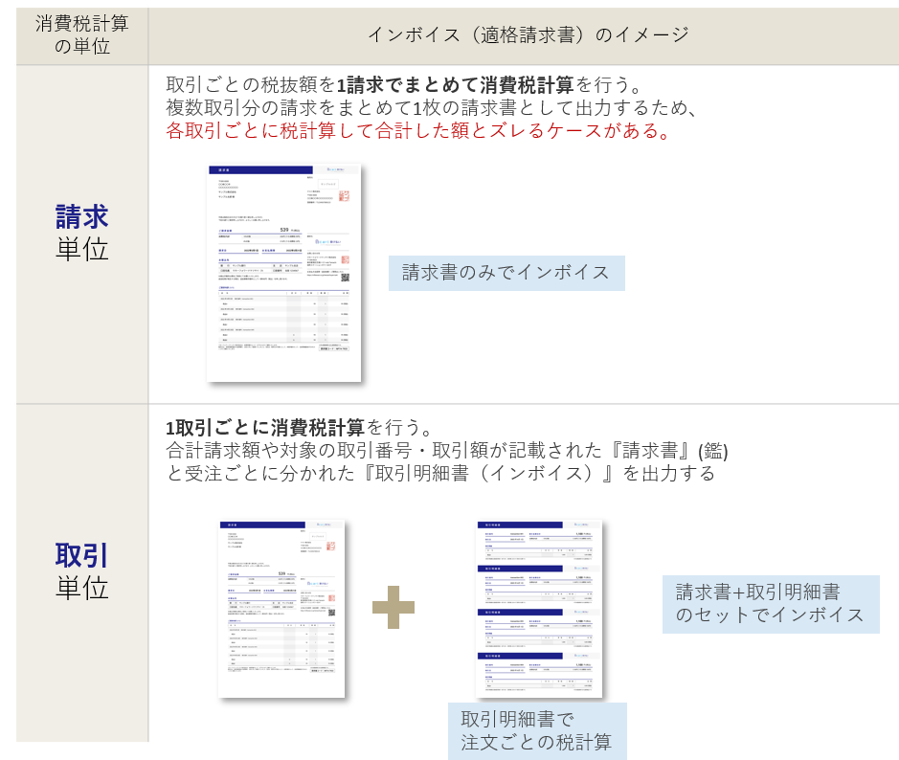Click the blue 請求書 title bar on the invoice
The height and width of the screenshot is (760, 899).
click(x=260, y=168)
